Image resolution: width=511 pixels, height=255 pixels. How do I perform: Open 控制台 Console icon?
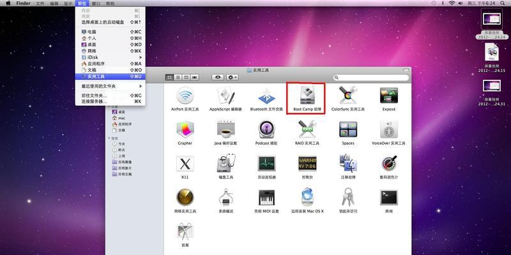click(307, 163)
